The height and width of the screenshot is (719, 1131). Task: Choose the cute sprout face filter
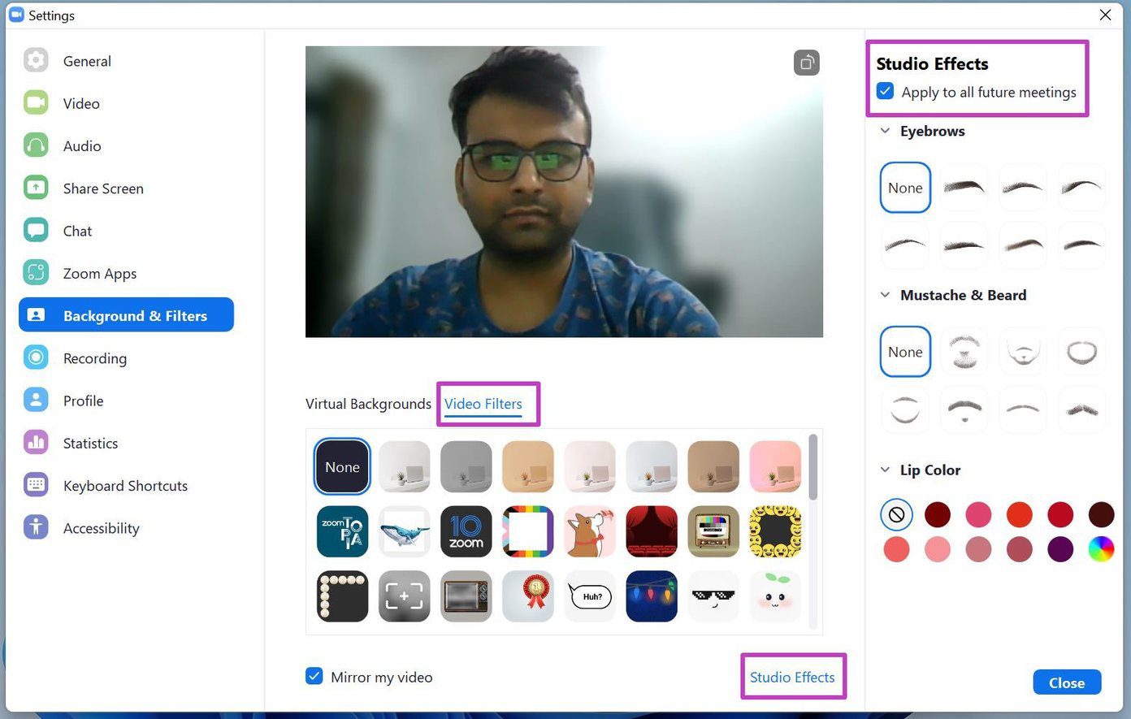tap(775, 596)
